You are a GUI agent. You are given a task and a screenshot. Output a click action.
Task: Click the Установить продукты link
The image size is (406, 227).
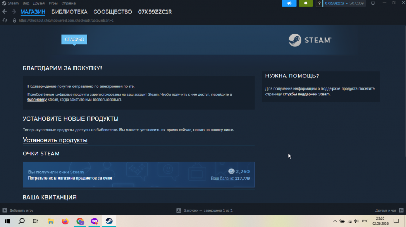tap(55, 140)
